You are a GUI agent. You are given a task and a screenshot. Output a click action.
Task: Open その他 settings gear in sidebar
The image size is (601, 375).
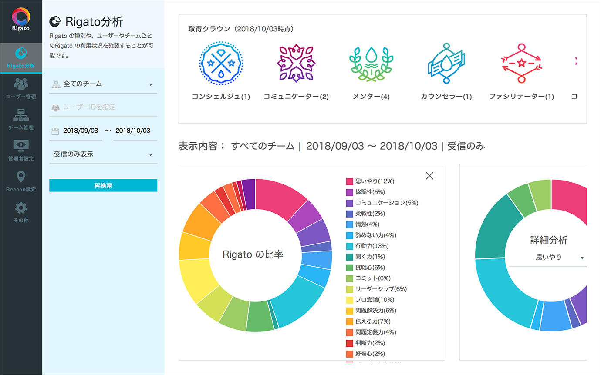(x=21, y=212)
